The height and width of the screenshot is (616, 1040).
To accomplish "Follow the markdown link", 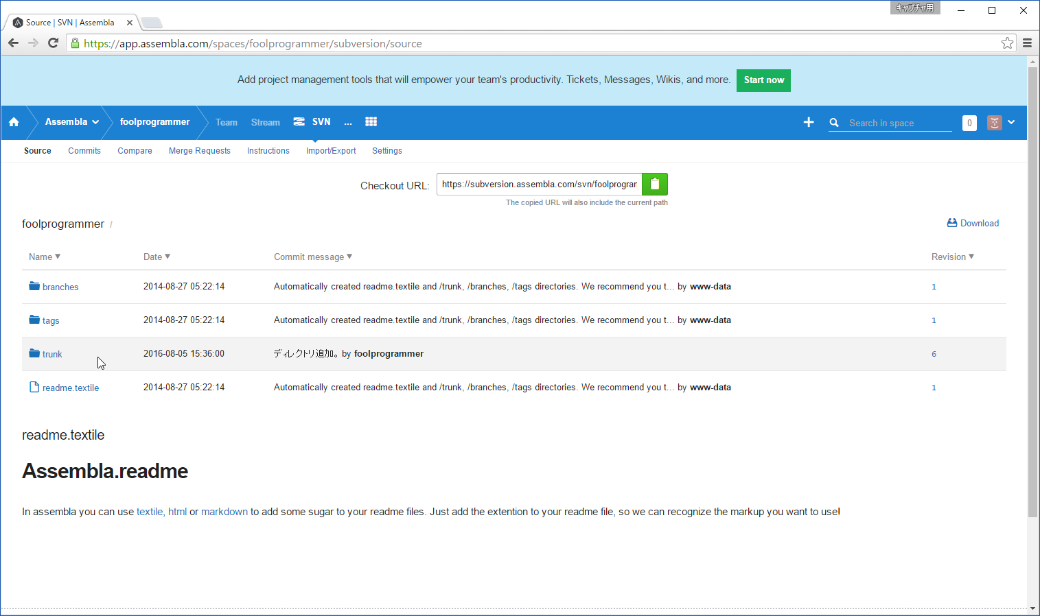I will (x=224, y=512).
